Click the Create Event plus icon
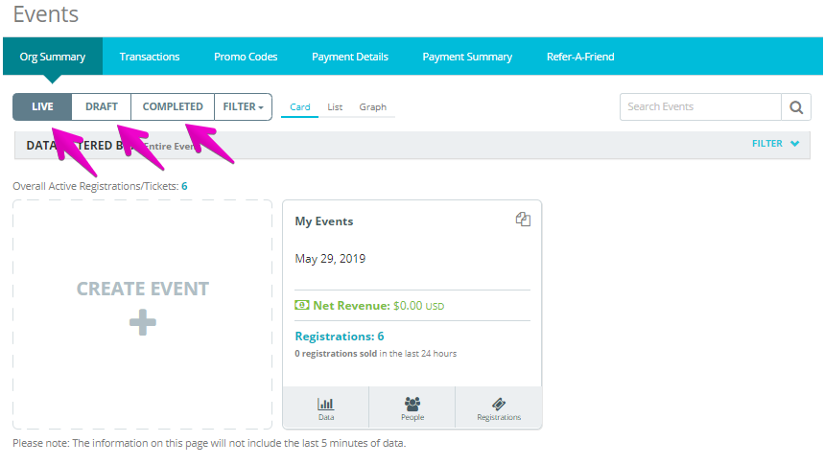 coord(143,322)
